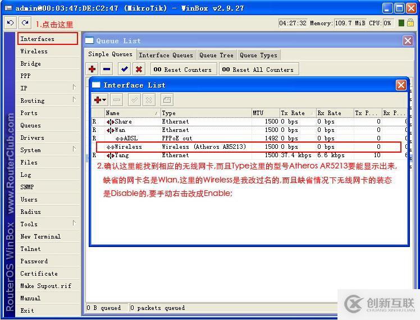Click the Type column header
The width and height of the screenshot is (420, 320).
pyautogui.click(x=206, y=113)
